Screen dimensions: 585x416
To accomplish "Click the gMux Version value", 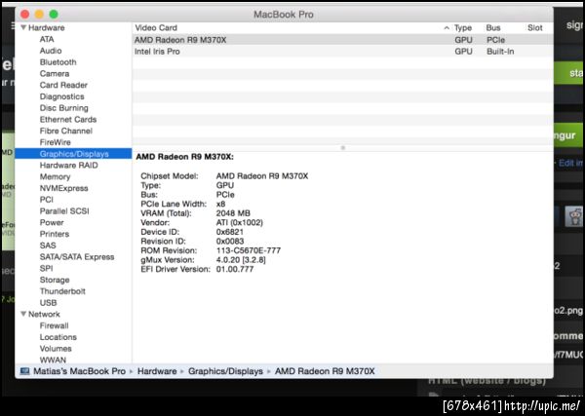I will click(241, 260).
